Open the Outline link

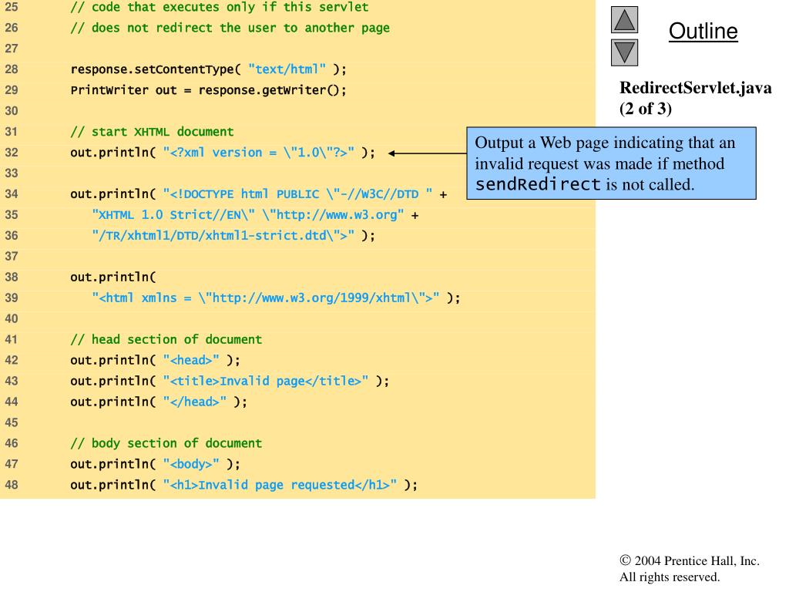coord(703,31)
